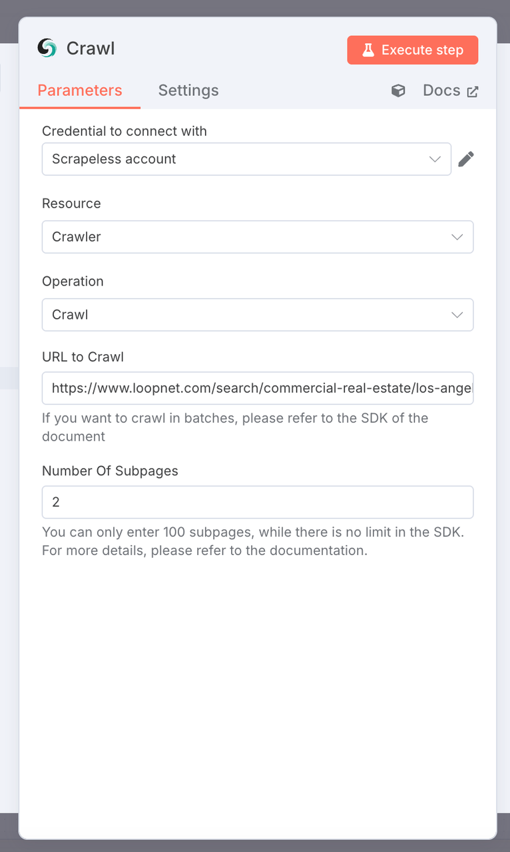Click the pencil icon to edit credential

tap(466, 159)
